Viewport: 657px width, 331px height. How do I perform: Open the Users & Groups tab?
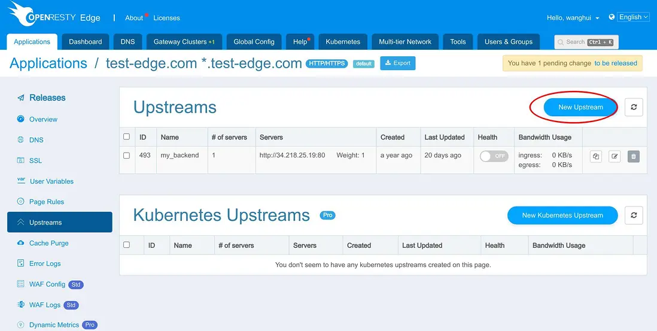click(508, 41)
